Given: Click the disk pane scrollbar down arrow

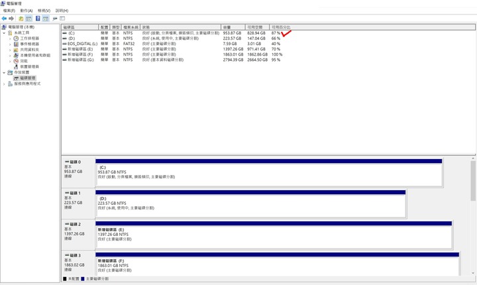Looking at the screenshot, I should [x=473, y=273].
